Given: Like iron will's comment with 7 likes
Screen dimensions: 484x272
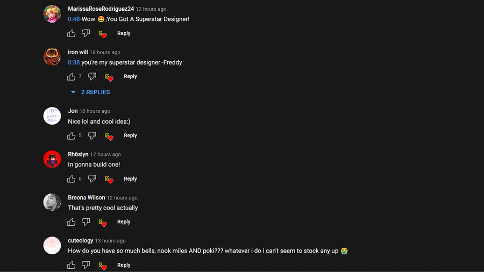Looking at the screenshot, I should [72, 76].
